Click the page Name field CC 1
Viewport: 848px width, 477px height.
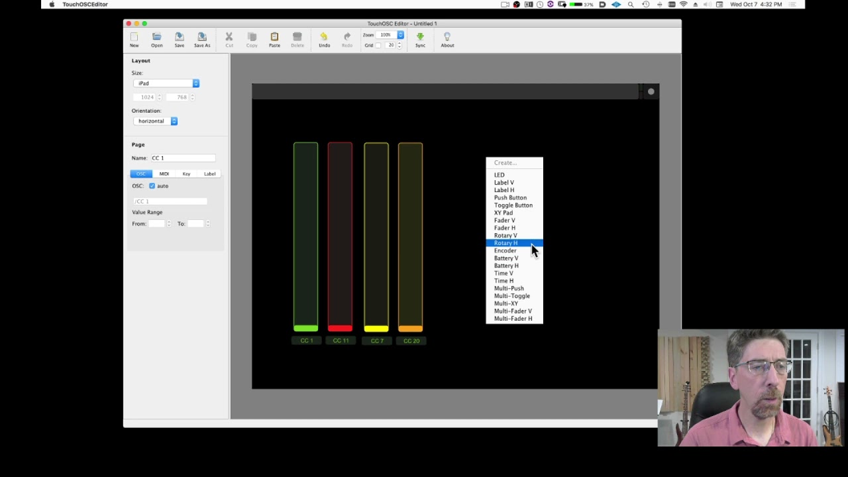point(183,158)
